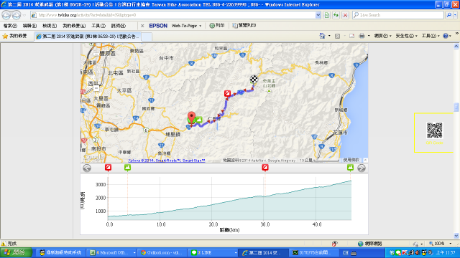This screenshot has height=258, width=460.
Task: Open a new blank tab
Action: (147, 37)
